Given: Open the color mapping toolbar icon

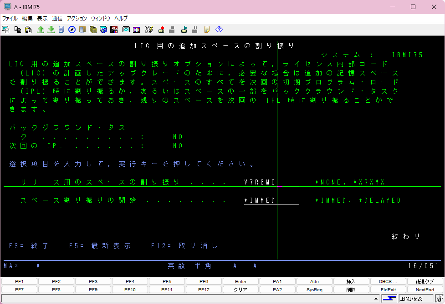Looking at the screenshot, I should pyautogui.click(x=136, y=29).
